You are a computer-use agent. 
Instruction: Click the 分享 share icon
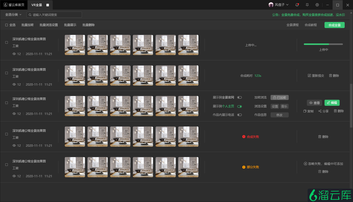point(320,111)
